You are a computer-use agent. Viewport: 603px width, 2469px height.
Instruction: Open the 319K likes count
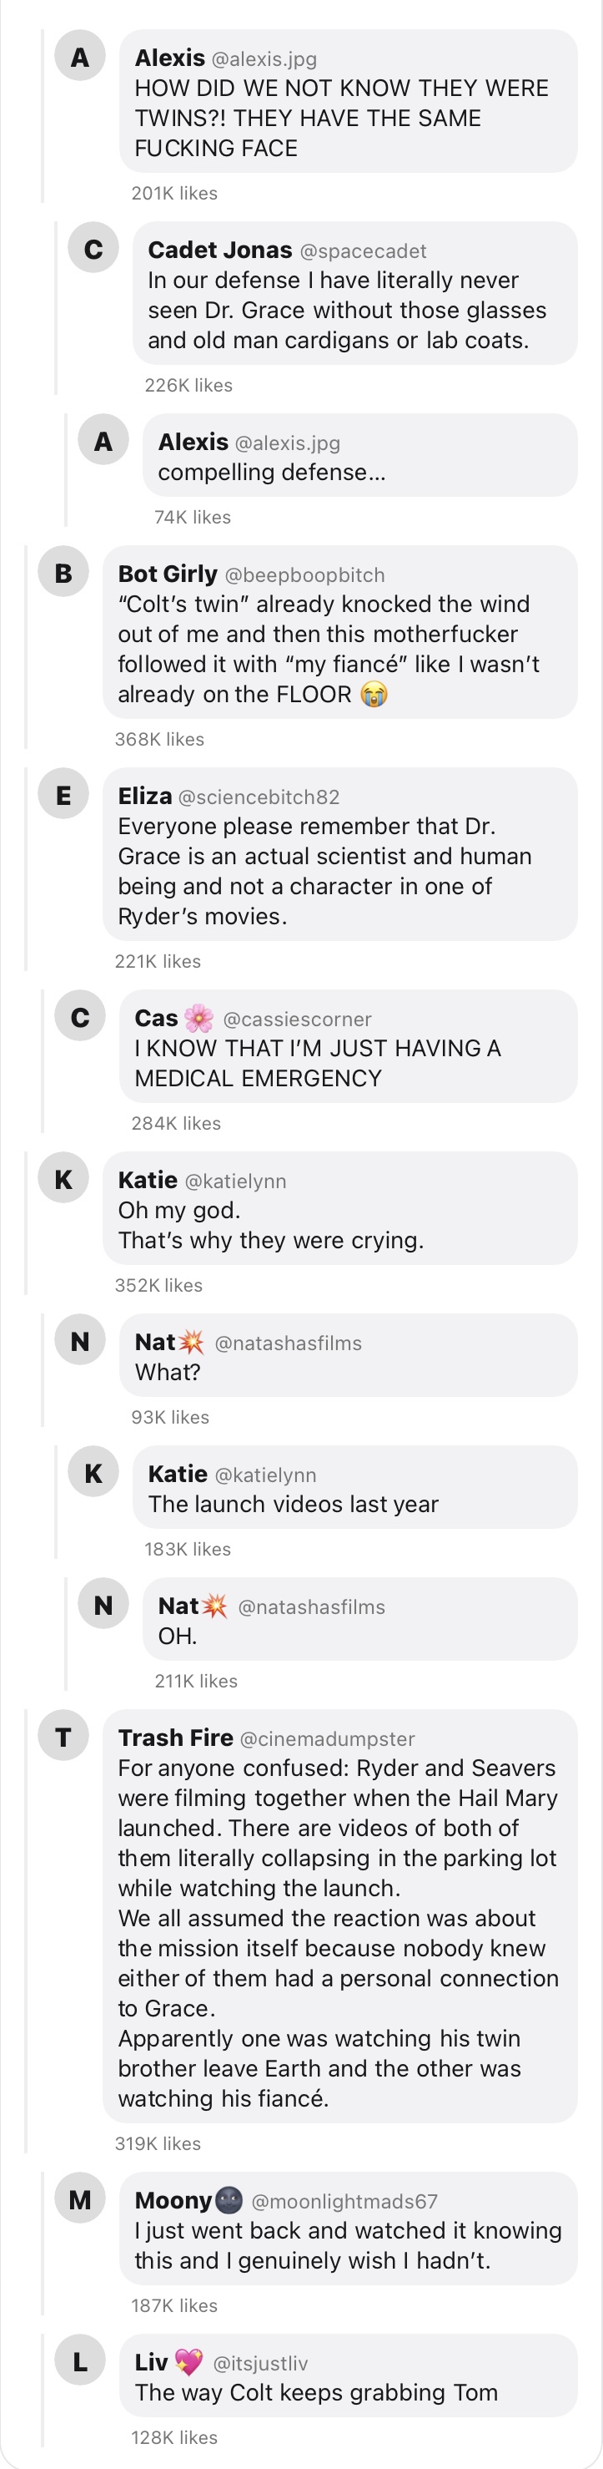click(x=158, y=2143)
